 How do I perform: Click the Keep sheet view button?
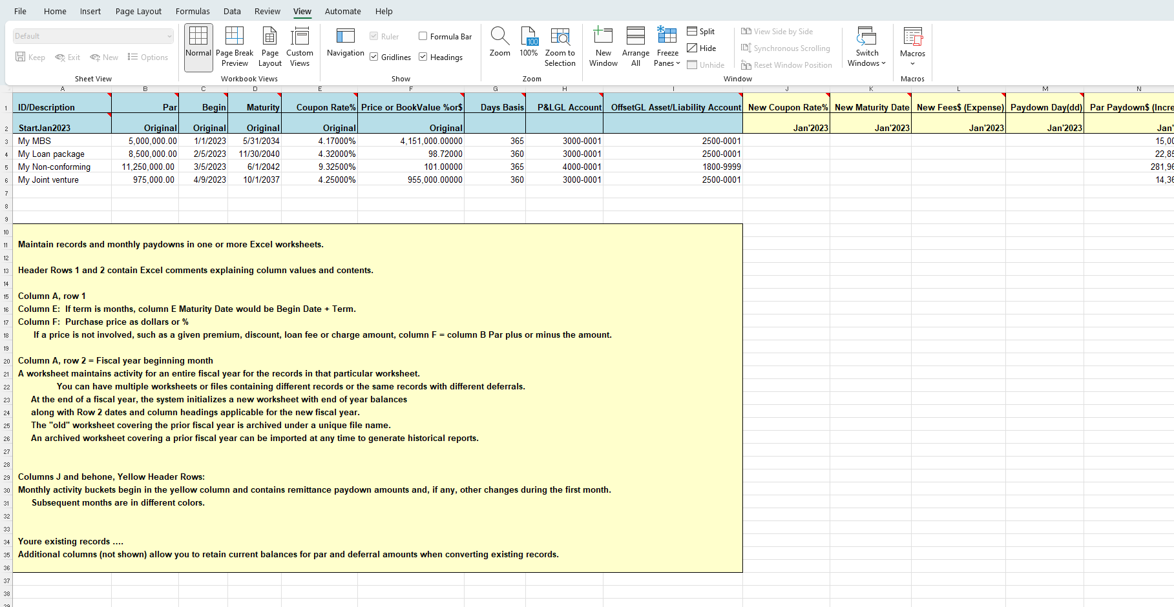click(x=30, y=57)
